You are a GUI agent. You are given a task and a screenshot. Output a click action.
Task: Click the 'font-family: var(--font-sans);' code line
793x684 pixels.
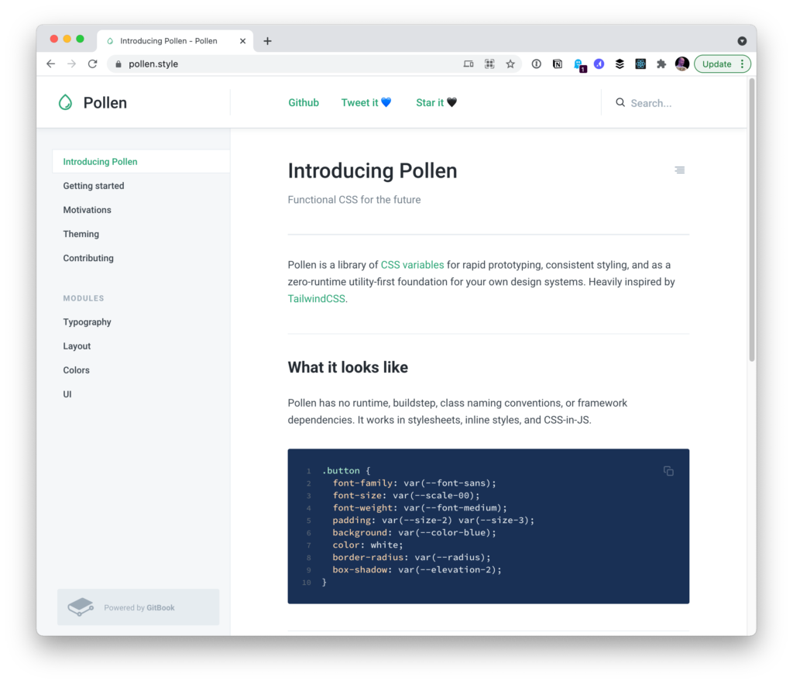coord(414,483)
